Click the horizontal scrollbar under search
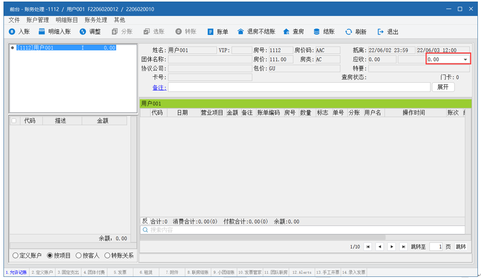 263,237
